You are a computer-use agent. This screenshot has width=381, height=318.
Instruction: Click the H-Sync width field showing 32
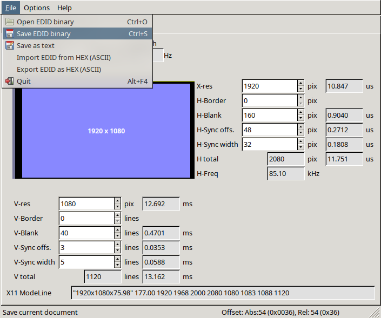tap(270, 145)
